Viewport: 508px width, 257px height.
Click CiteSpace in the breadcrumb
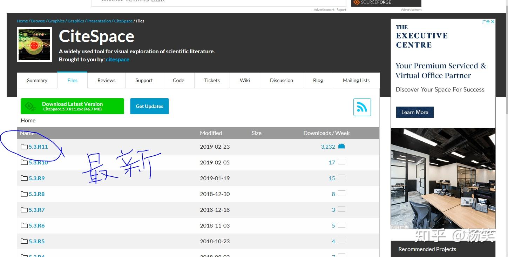[x=123, y=21]
